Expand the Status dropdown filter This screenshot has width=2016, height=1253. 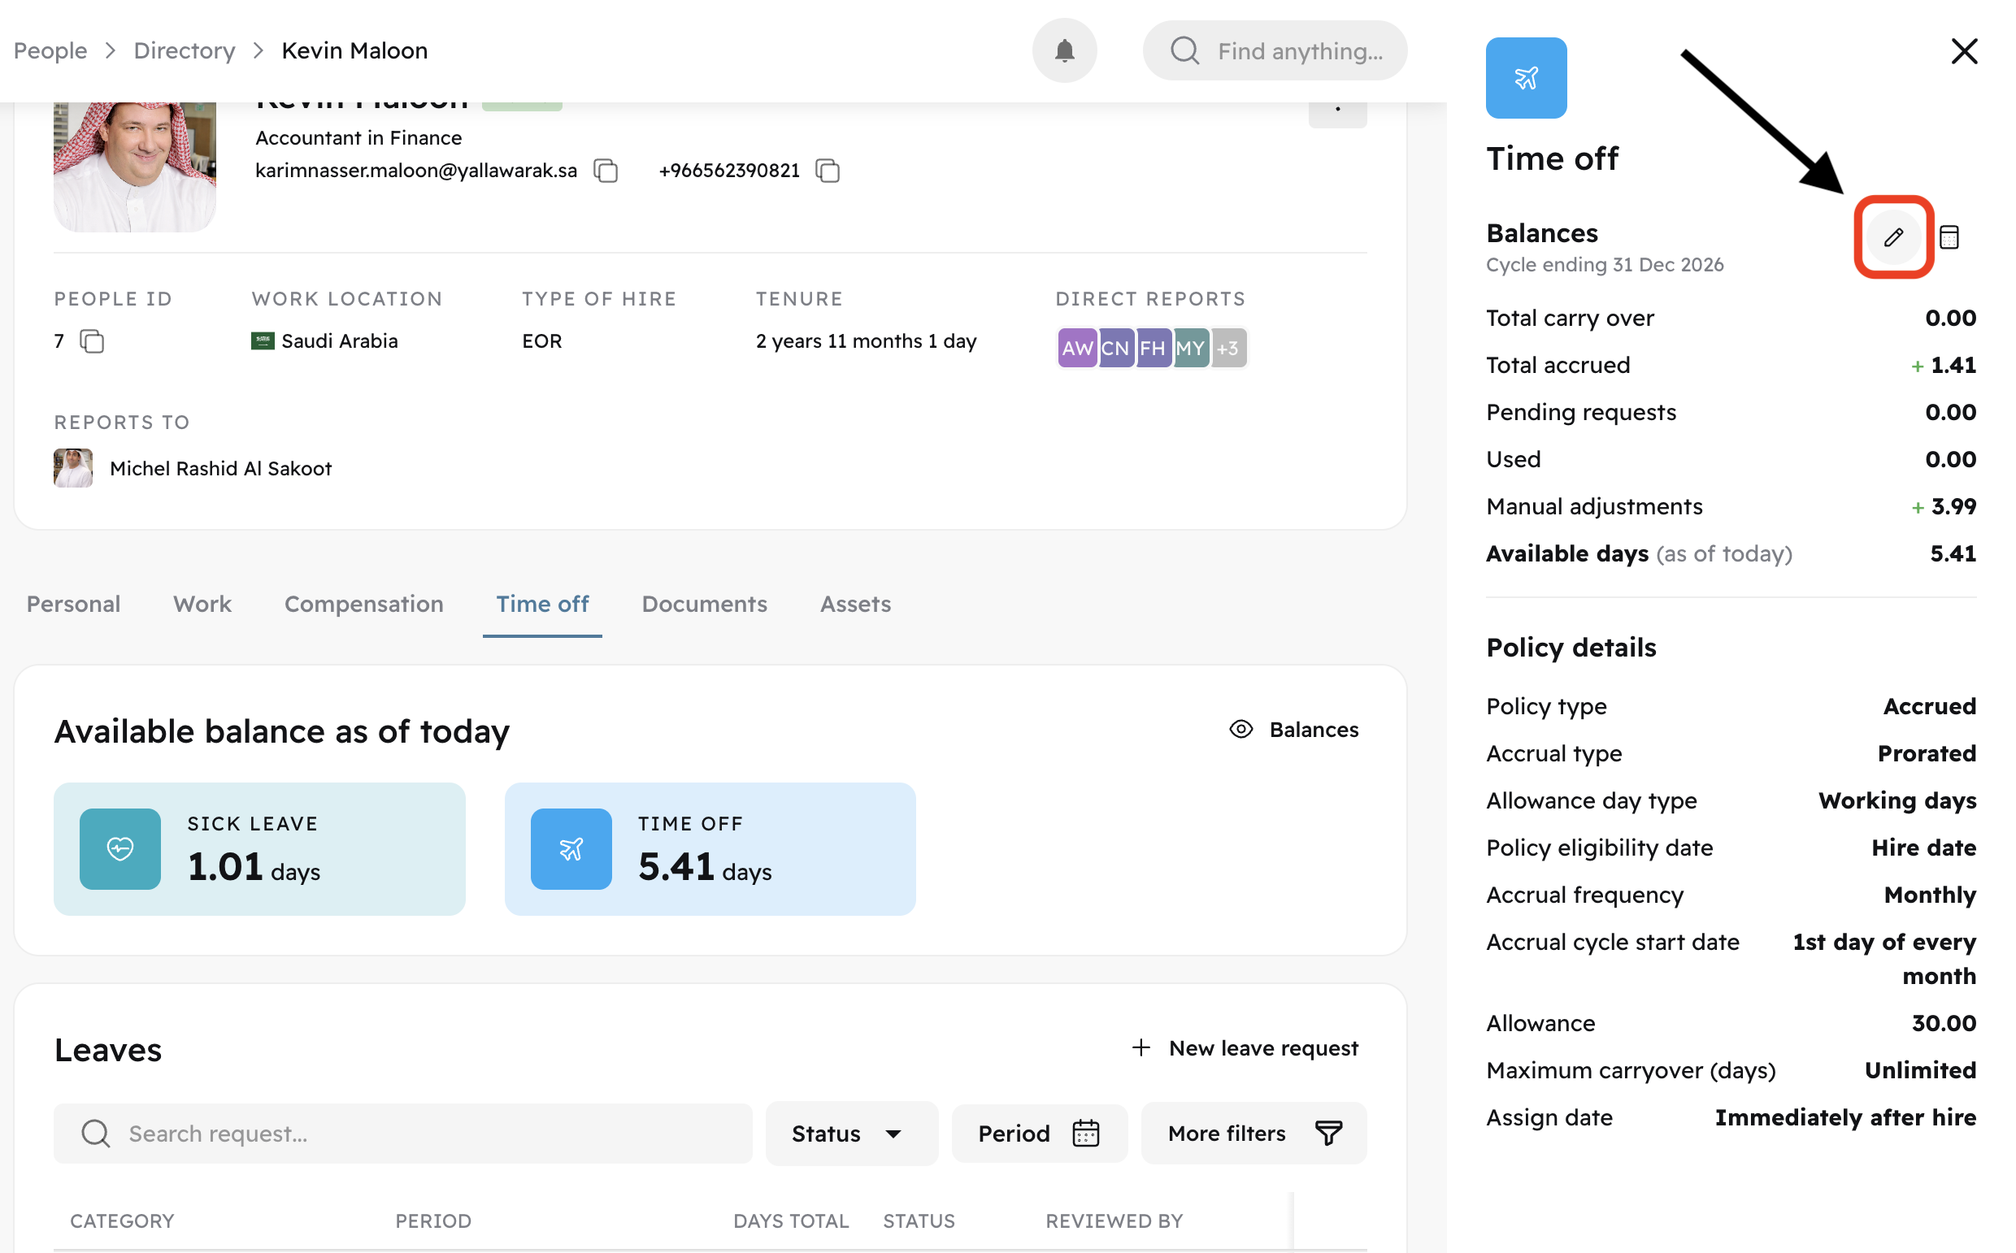pyautogui.click(x=850, y=1133)
